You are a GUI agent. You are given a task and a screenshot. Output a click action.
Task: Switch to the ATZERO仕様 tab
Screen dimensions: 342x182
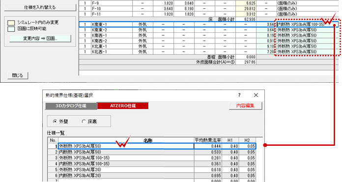tap(123, 106)
